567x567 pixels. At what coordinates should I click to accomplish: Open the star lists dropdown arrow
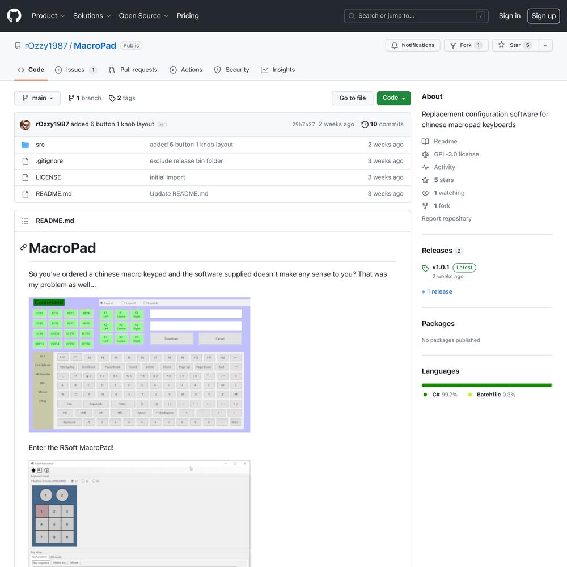click(x=545, y=45)
